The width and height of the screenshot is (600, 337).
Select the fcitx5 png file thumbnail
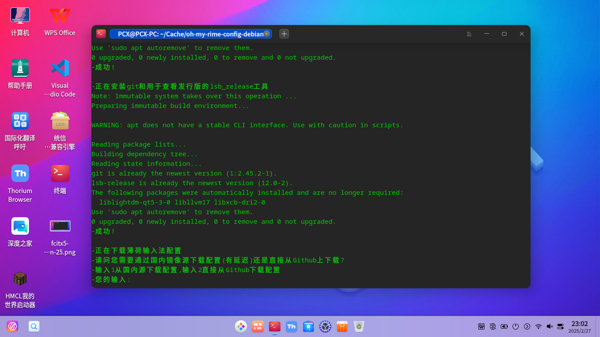point(60,226)
